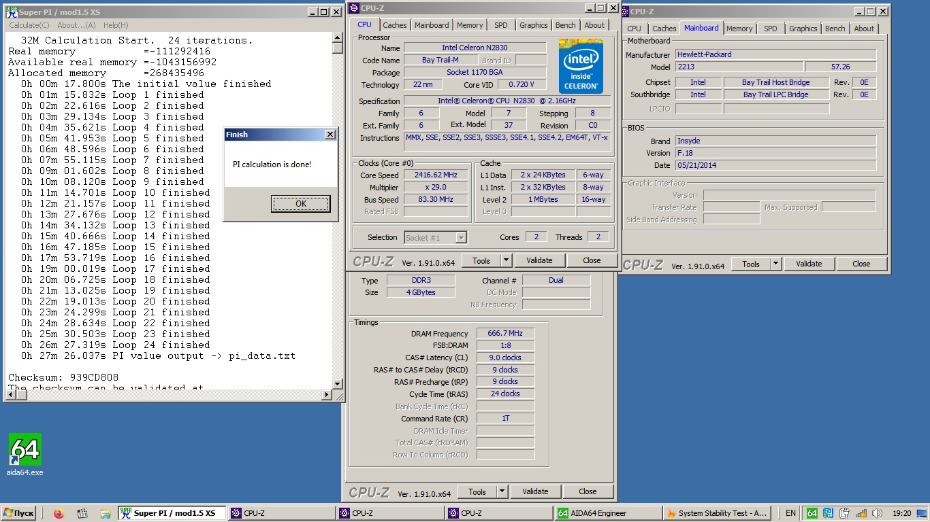The image size is (930, 522).
Task: Click Close in the Memory timings CPU-Z window
Action: (588, 491)
